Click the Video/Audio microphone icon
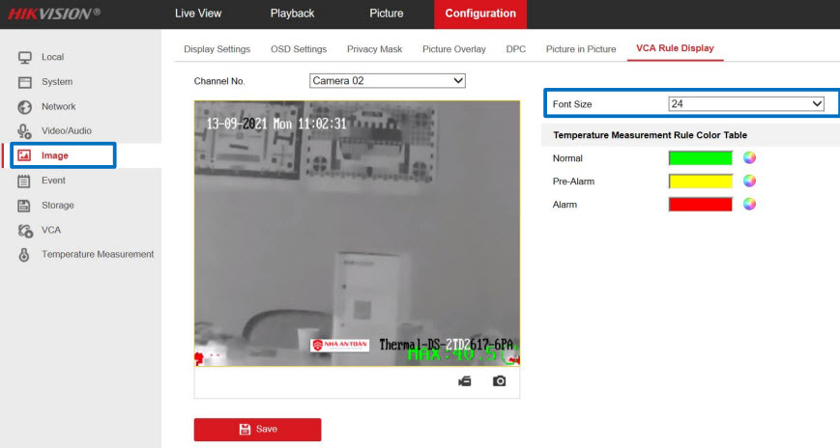840x448 pixels. click(26, 131)
